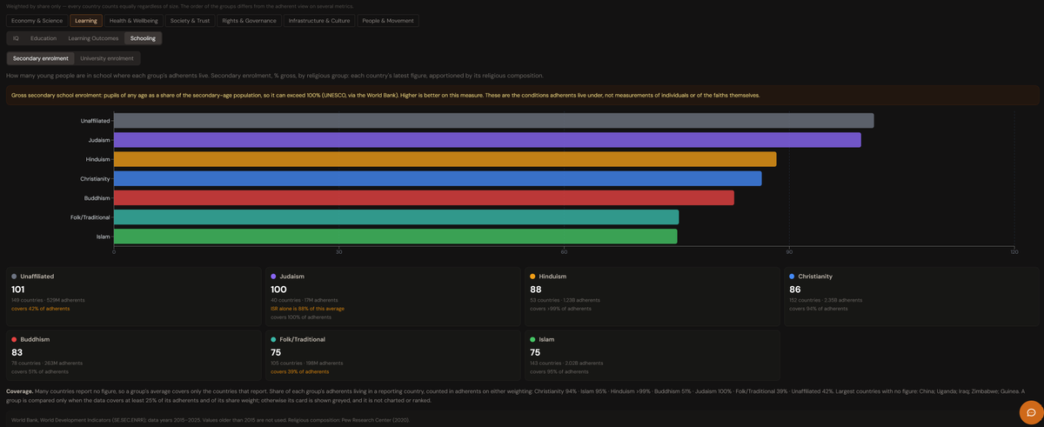
Task: Select the Education sub-tab
Action: pos(43,38)
